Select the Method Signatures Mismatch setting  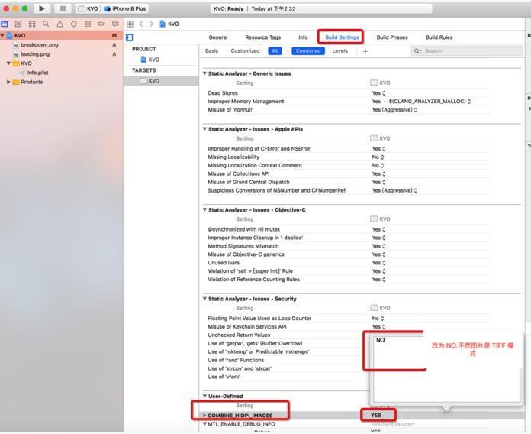[243, 246]
